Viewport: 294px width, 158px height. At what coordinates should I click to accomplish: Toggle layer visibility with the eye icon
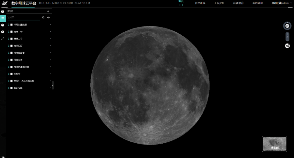point(49,18)
